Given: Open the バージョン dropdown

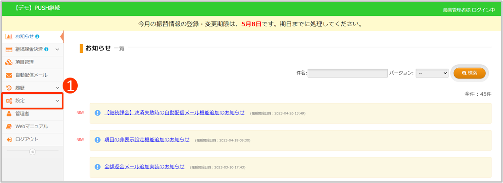Looking at the screenshot, I should [x=432, y=73].
